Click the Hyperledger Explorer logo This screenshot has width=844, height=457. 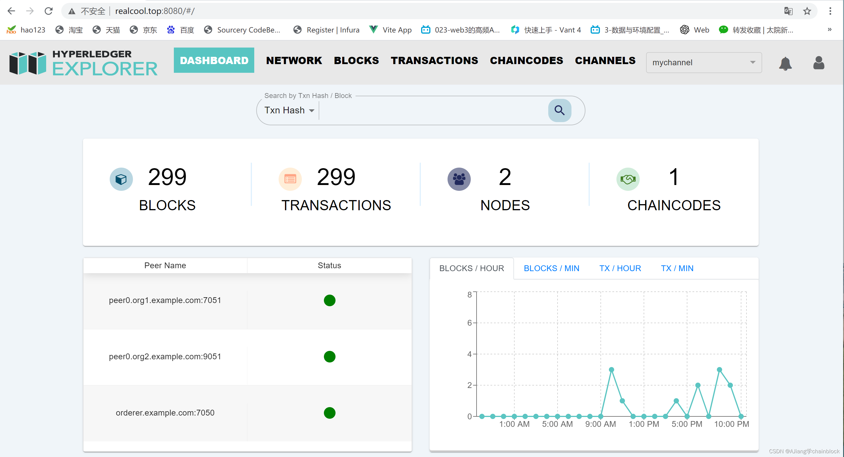coord(84,63)
